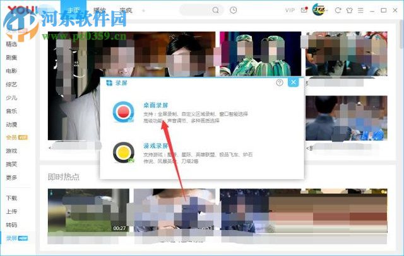Click the 桌面录屏 title link
The height and width of the screenshot is (256, 404).
[x=156, y=105]
